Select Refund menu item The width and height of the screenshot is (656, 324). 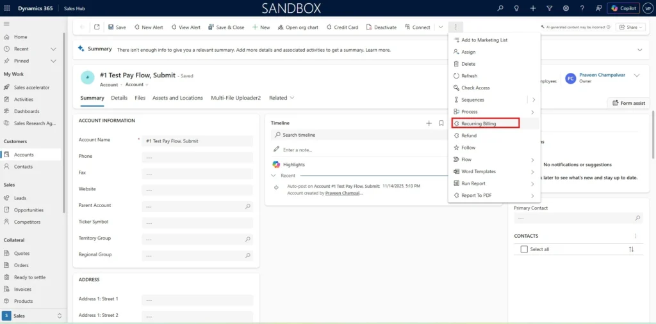494,135
